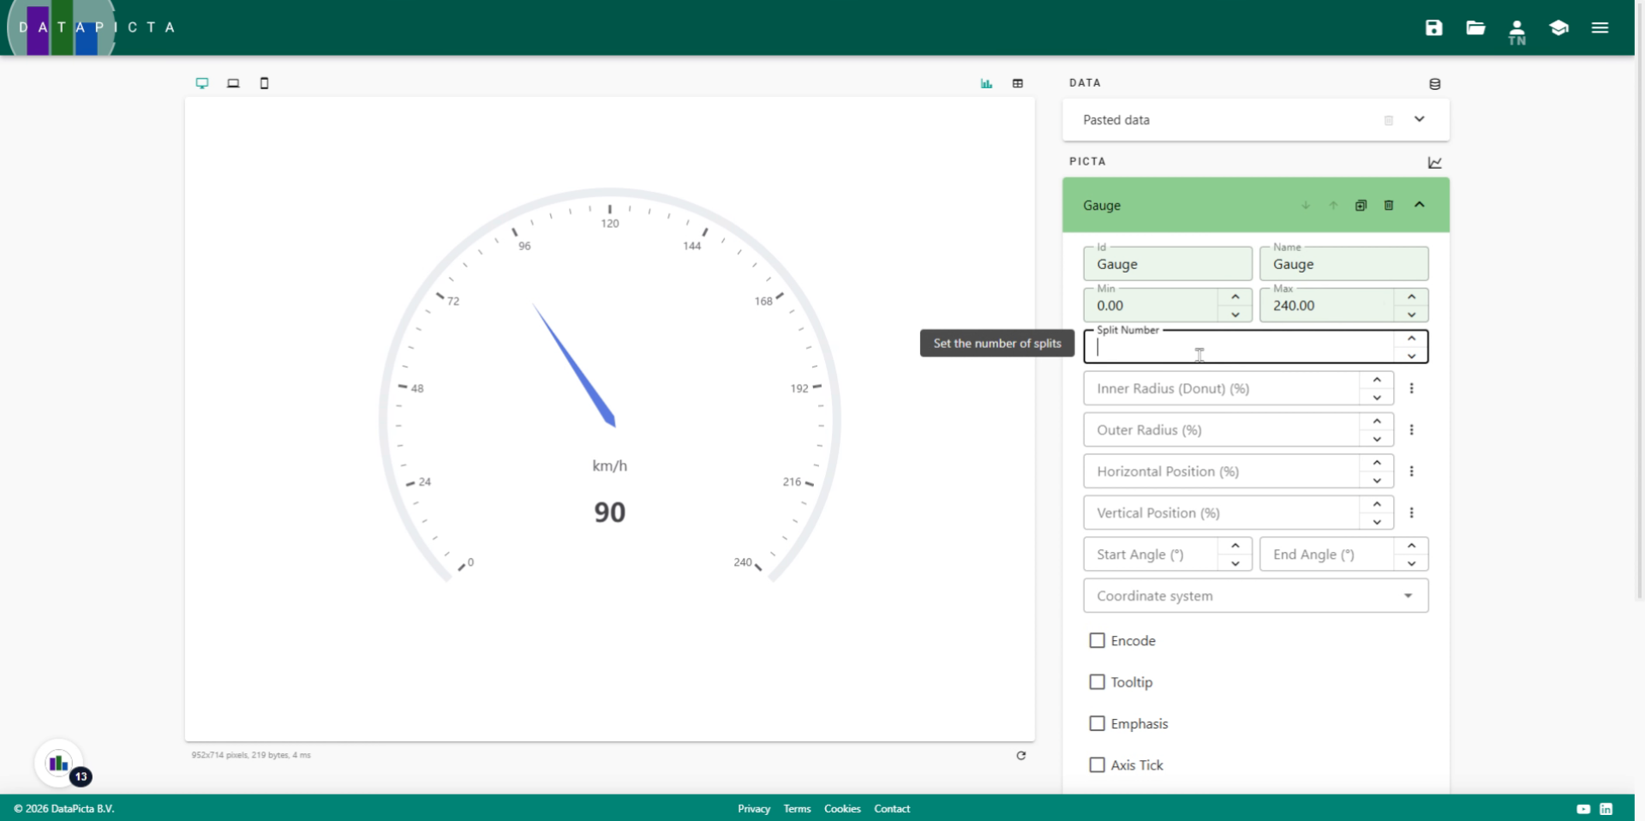
Task: Expand the Pasted data panel
Action: coord(1419,119)
